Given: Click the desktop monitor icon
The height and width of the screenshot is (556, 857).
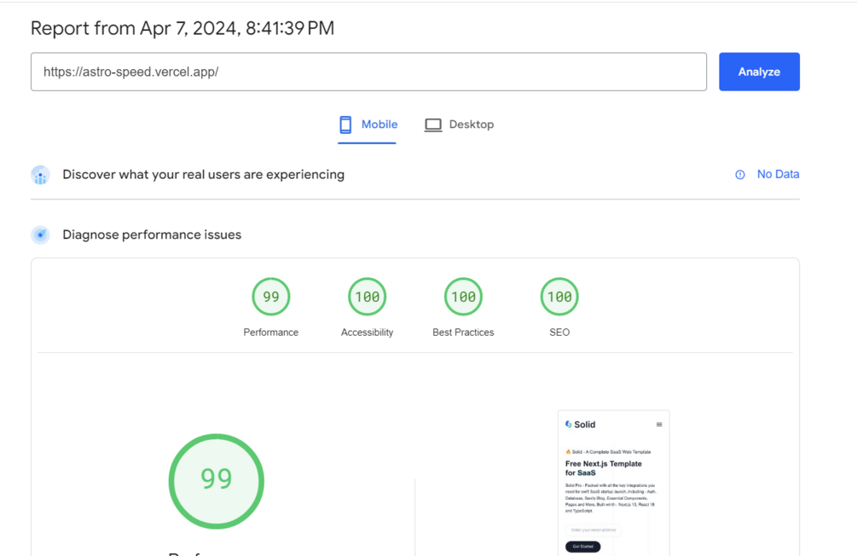Looking at the screenshot, I should (433, 125).
